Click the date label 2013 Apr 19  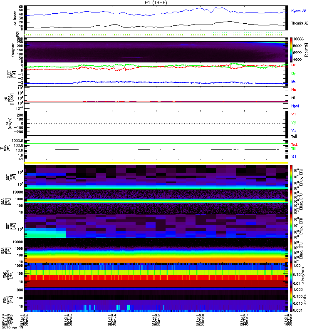12,327
